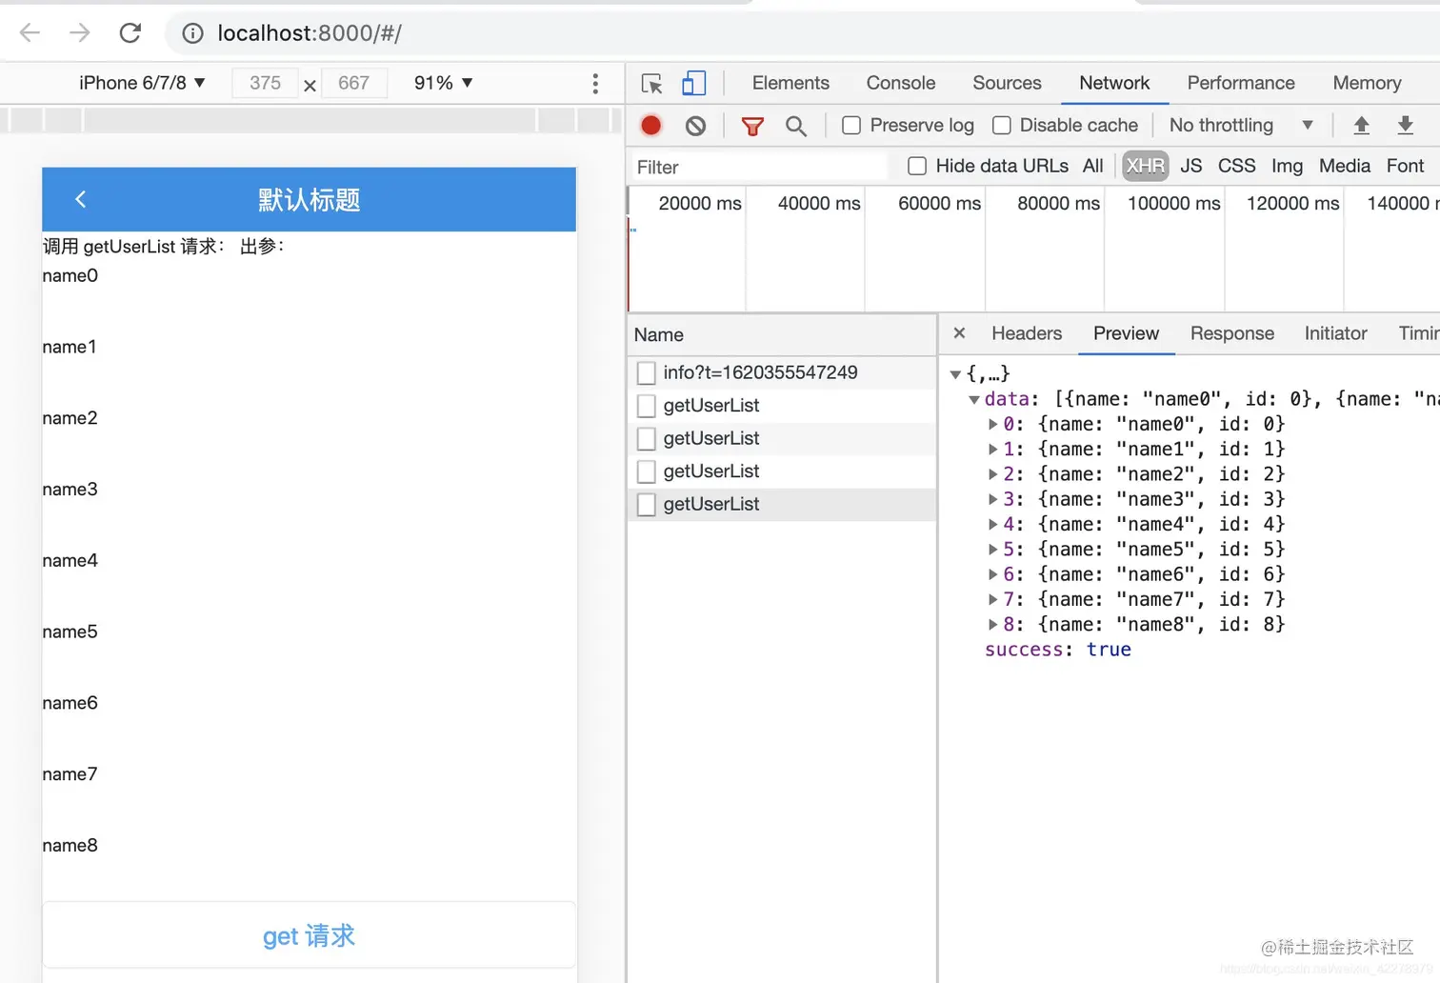Screen dimensions: 1440x983
Task: Filter requests by Media
Action: 1345,166
